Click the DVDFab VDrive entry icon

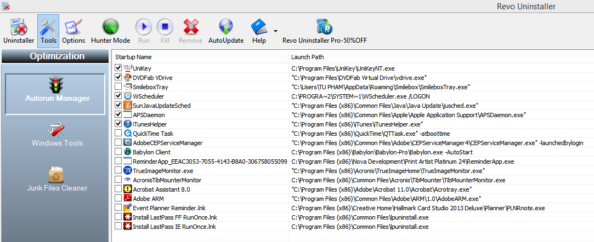(x=127, y=78)
